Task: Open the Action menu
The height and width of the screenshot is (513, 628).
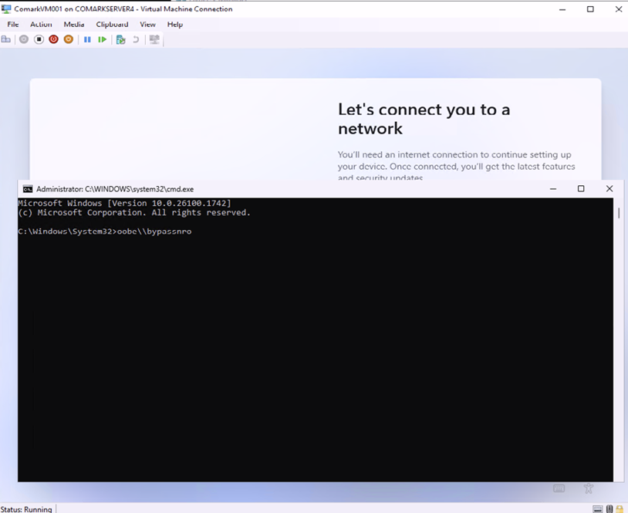Action: (x=41, y=25)
